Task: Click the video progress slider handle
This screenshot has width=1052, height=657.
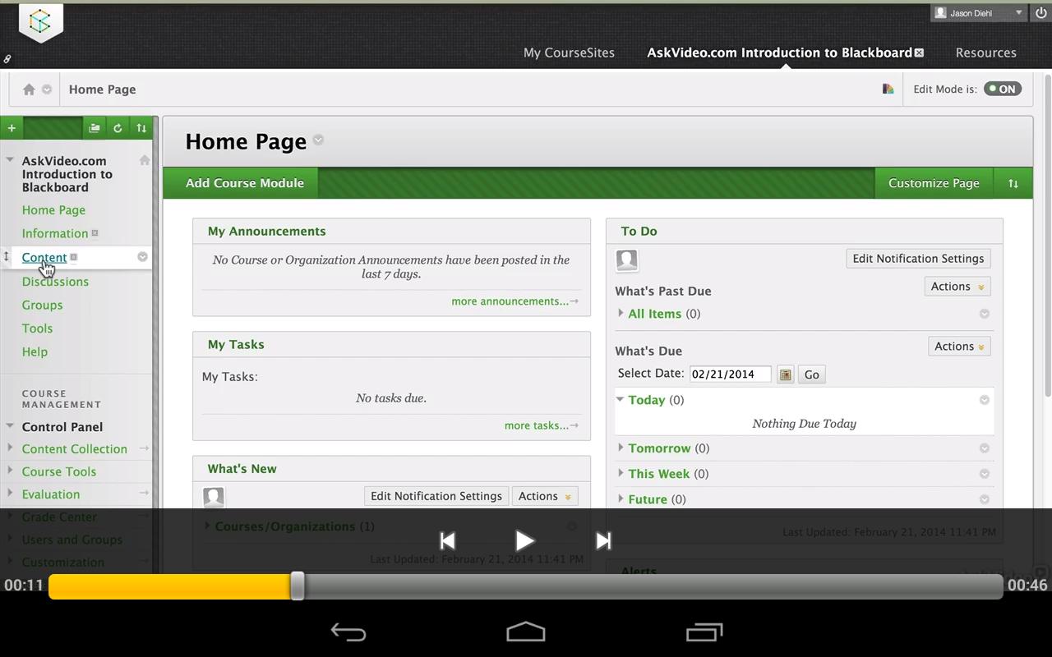Action: [x=298, y=586]
